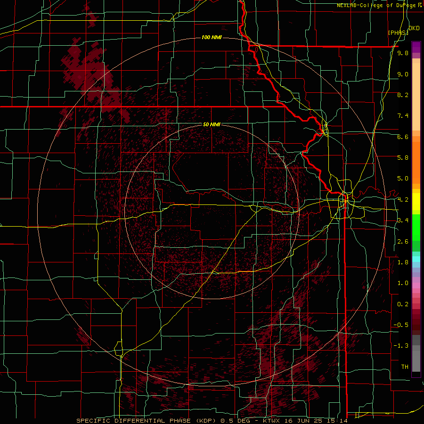Viewport: 424px width, 424px height.
Task: Click the small logo after DuPage text
Action: [x=421, y=5]
